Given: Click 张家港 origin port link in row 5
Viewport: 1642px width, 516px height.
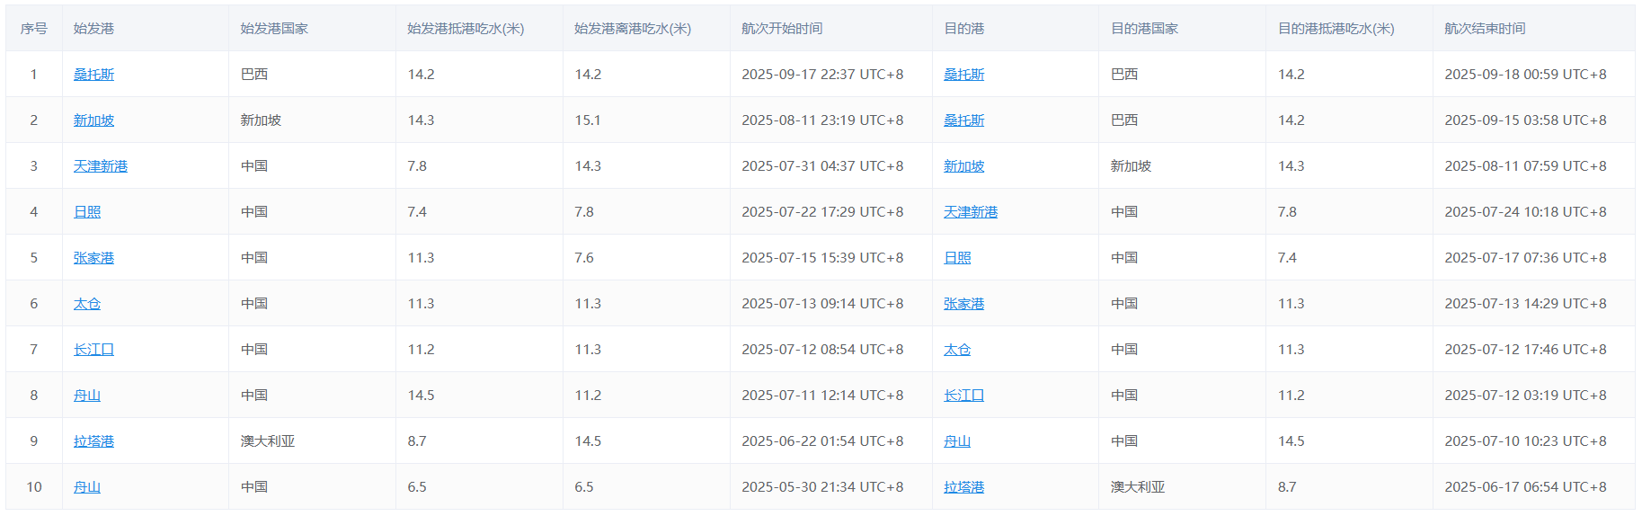Looking at the screenshot, I should [x=93, y=258].
